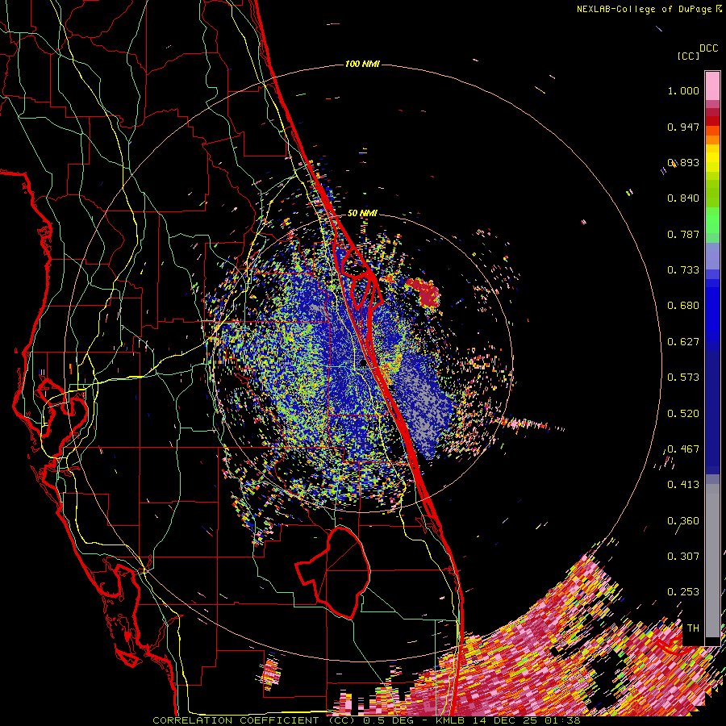
Task: Click the 0.840 value on the color scale
Action: pyautogui.click(x=683, y=198)
